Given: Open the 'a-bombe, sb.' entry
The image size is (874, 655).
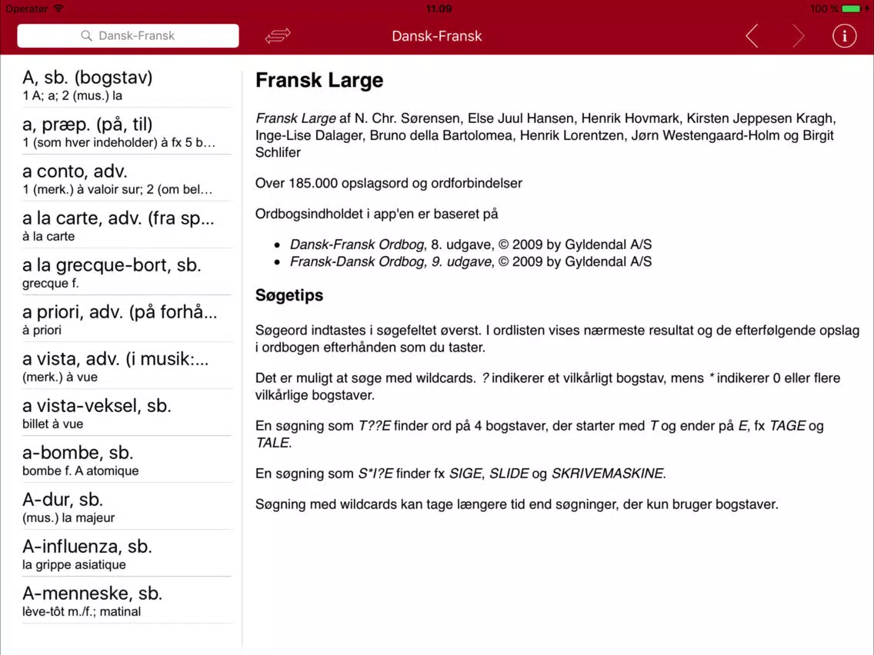Looking at the screenshot, I should point(126,460).
